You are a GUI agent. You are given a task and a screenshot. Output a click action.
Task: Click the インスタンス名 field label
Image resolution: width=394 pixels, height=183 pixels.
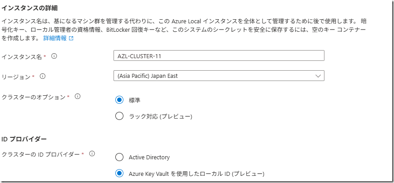coord(22,56)
